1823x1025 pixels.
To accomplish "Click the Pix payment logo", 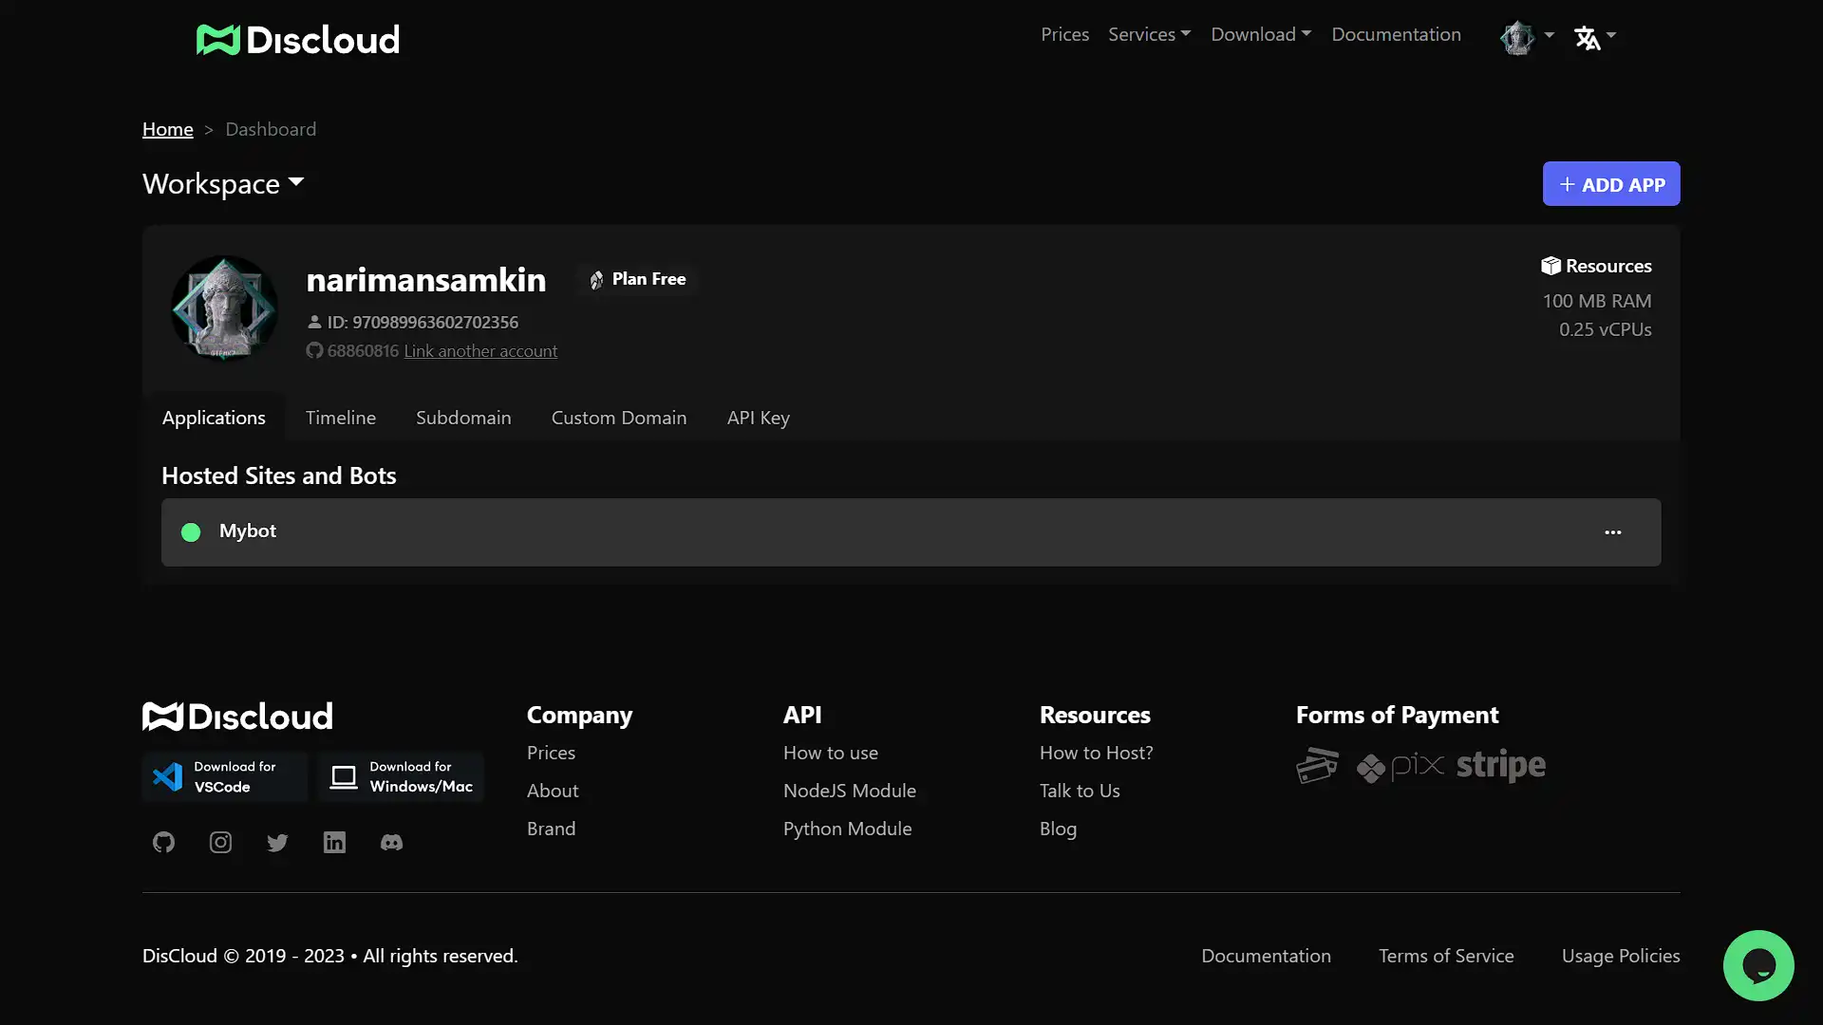I will tap(1400, 766).
